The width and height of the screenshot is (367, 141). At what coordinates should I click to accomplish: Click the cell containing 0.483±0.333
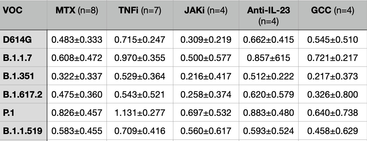(x=77, y=39)
